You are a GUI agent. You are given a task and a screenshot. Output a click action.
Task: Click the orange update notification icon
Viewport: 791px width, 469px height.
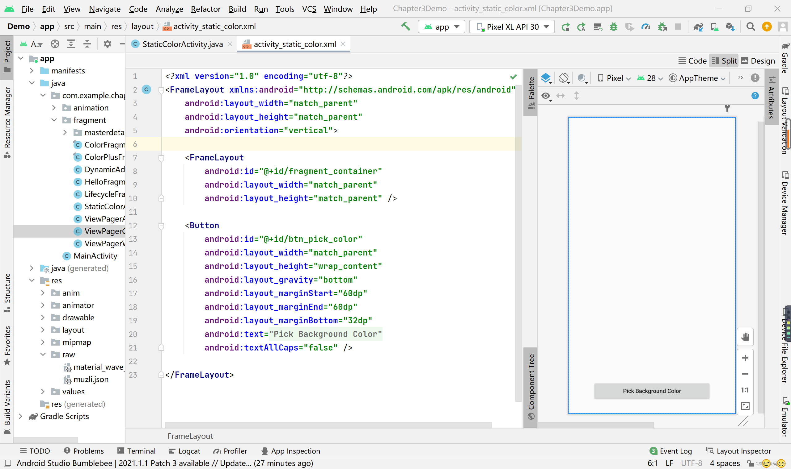coord(767,27)
